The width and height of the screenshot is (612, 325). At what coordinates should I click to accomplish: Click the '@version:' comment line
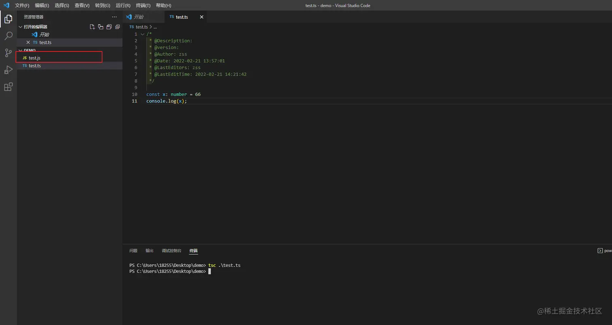[164, 47]
